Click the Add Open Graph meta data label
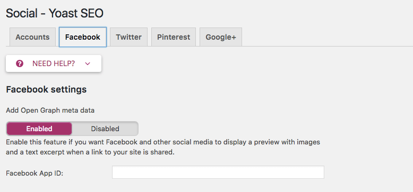The width and height of the screenshot is (413, 192). (x=50, y=111)
